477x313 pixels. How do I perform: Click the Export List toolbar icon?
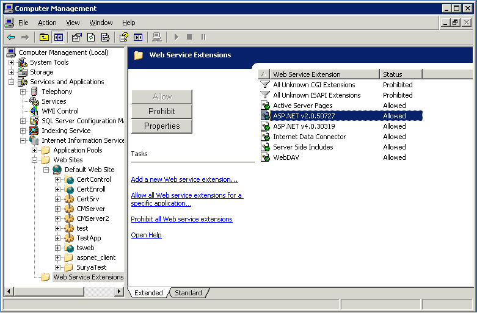click(x=105, y=37)
